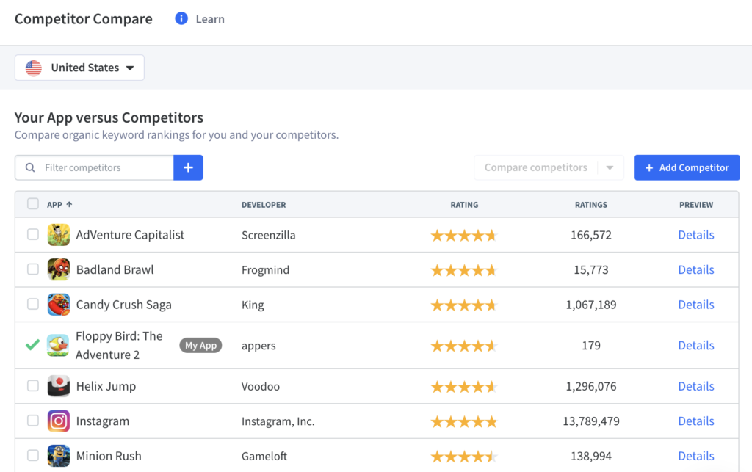Open Details for AdVenture Capitalist
Viewport: 752px width, 472px height.
[x=696, y=235]
